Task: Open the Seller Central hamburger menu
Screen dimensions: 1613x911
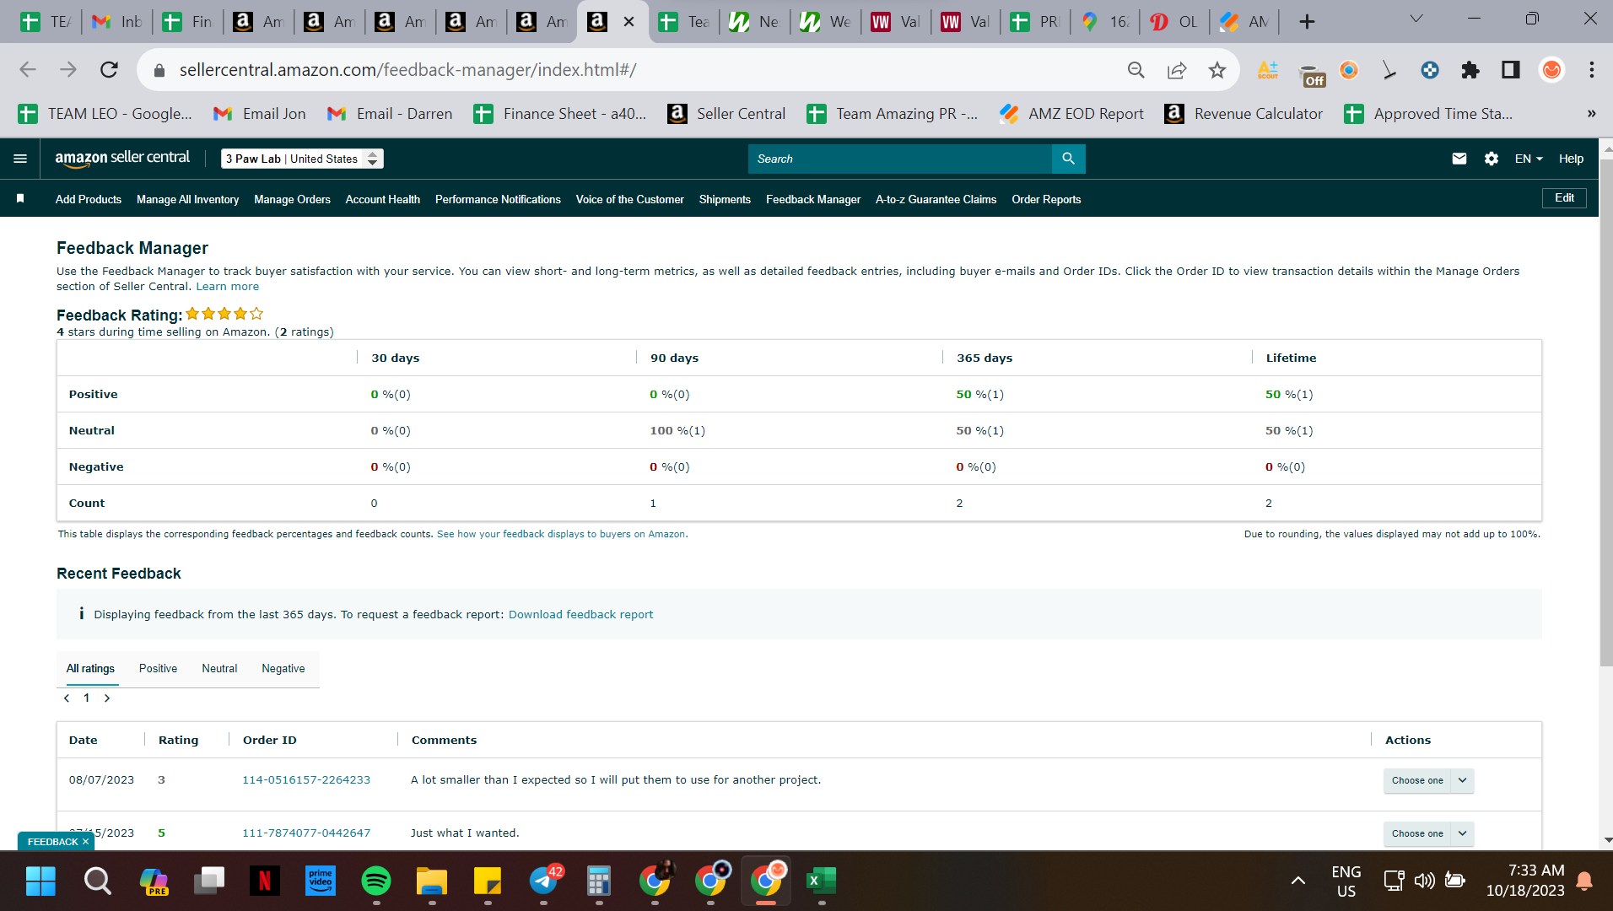Action: click(20, 159)
